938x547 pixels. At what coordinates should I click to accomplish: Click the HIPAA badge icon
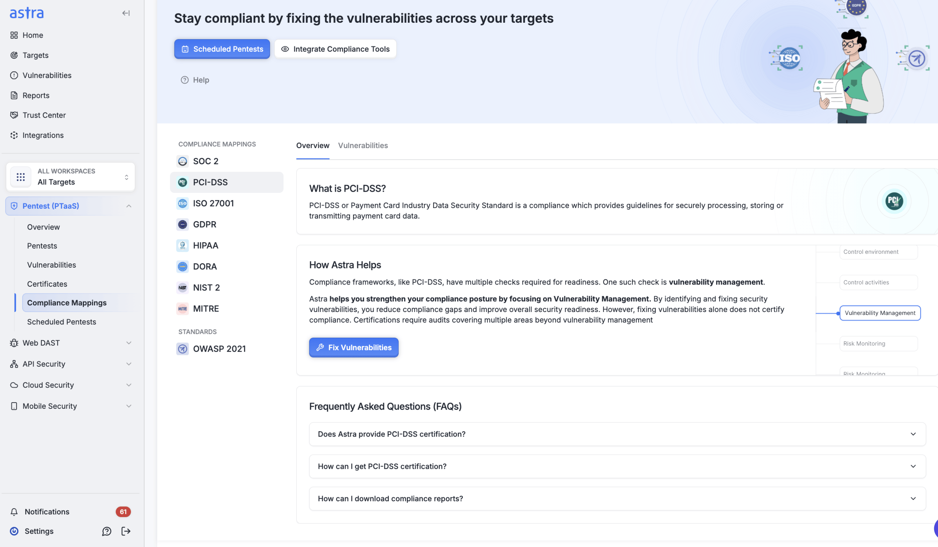[x=182, y=245]
